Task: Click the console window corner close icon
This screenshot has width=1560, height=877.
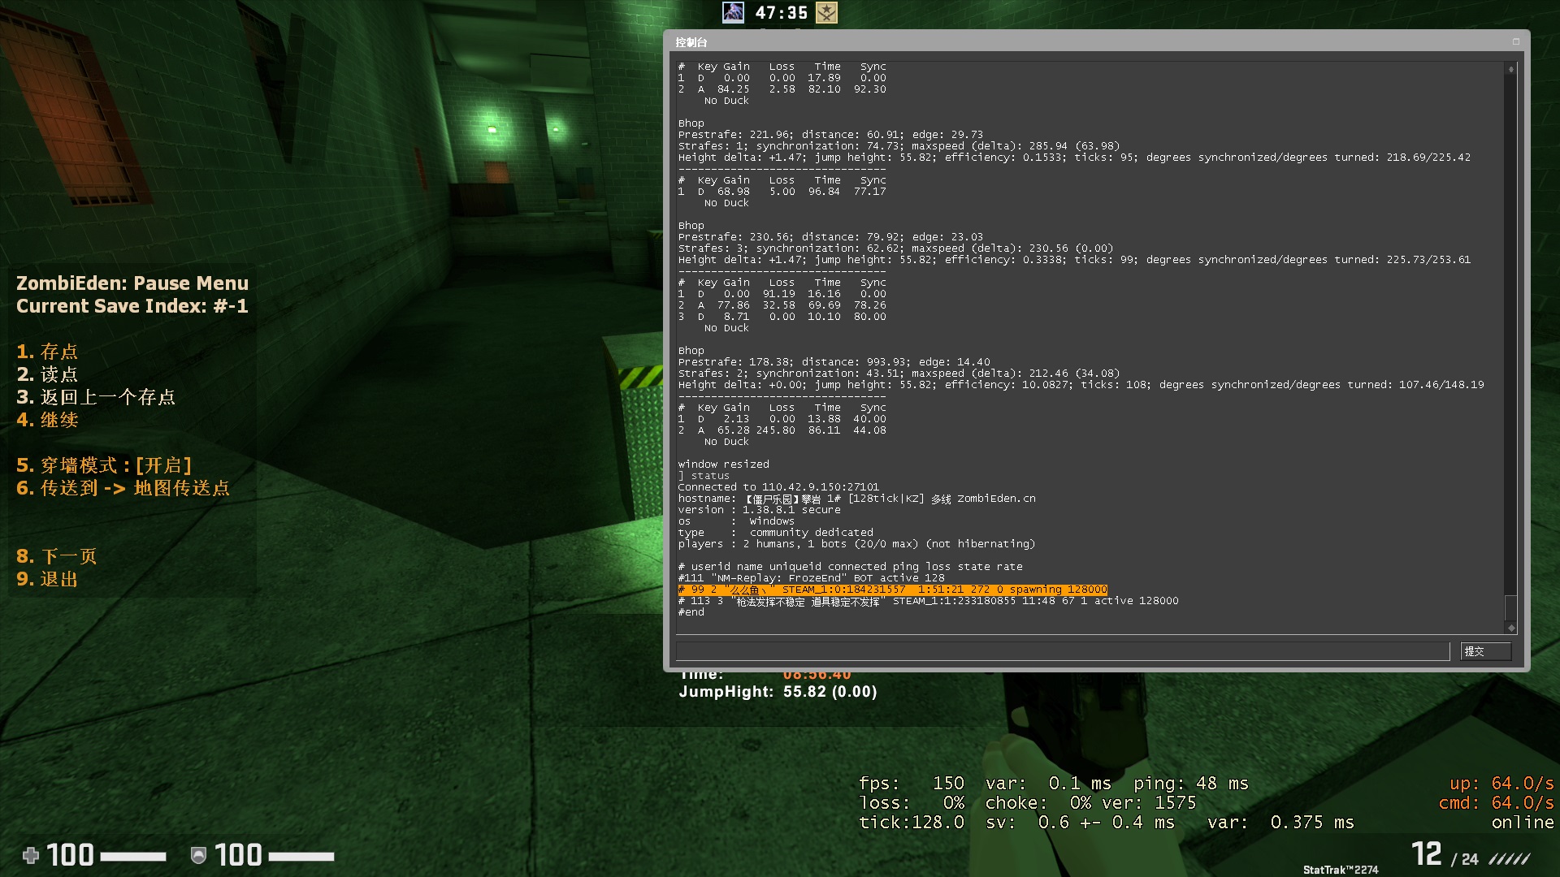Action: pyautogui.click(x=1515, y=41)
